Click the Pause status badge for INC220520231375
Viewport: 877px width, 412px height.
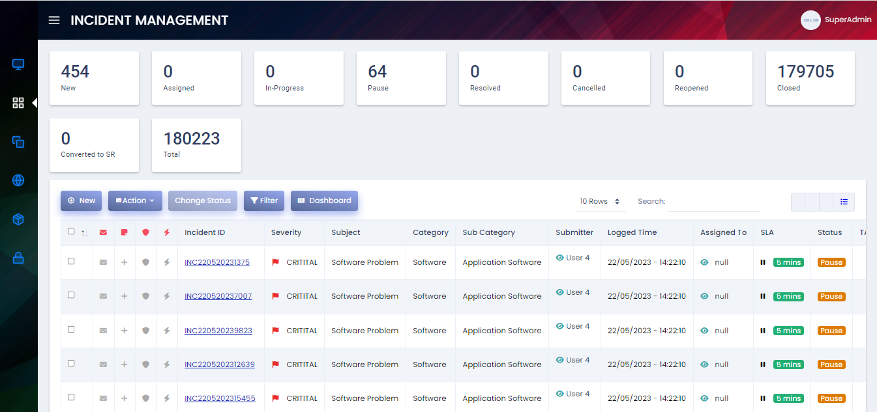tap(831, 262)
